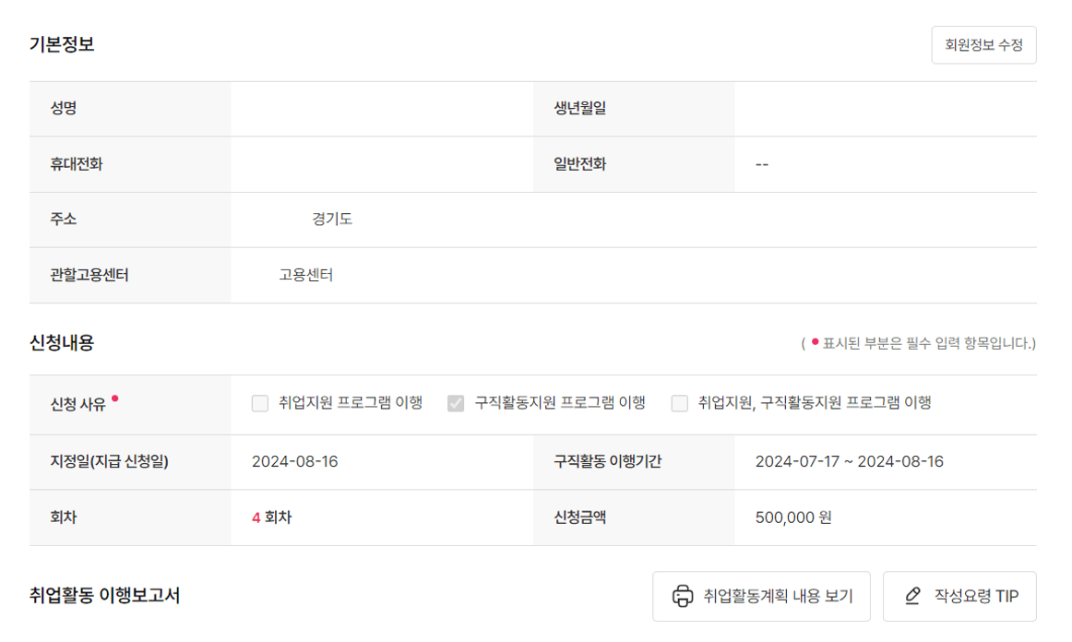Open the 작성요령 TIP guide
Image resolution: width=1072 pixels, height=642 pixels.
(x=959, y=596)
